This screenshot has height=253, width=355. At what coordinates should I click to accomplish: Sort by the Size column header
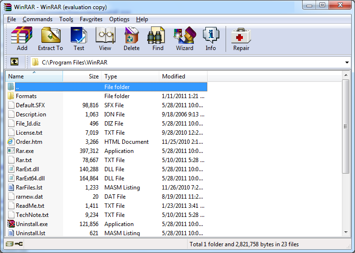(82, 76)
